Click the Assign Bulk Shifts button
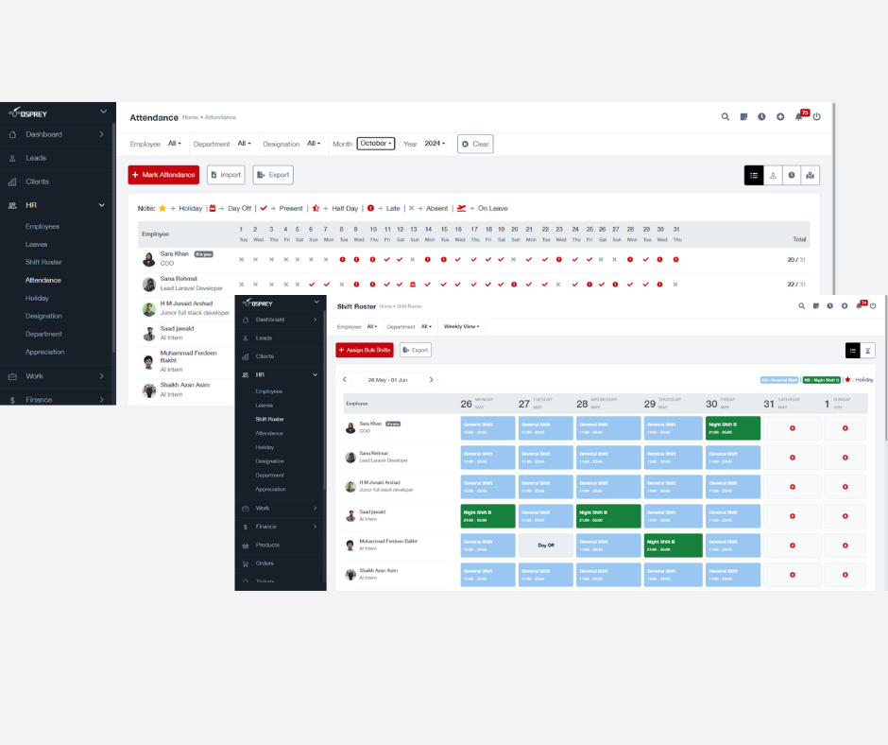 point(365,350)
